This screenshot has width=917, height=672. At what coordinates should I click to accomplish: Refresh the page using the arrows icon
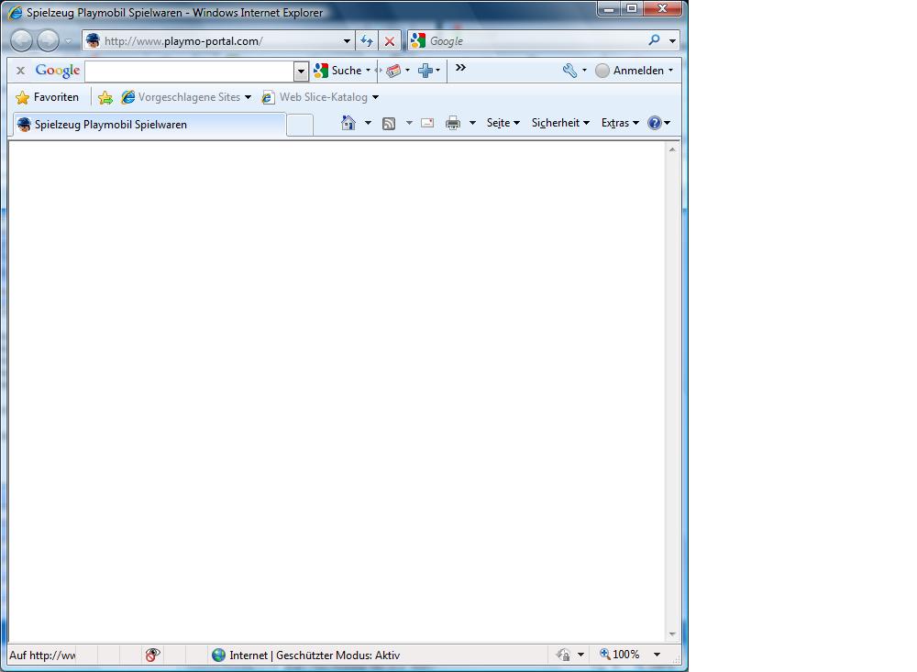tap(367, 41)
